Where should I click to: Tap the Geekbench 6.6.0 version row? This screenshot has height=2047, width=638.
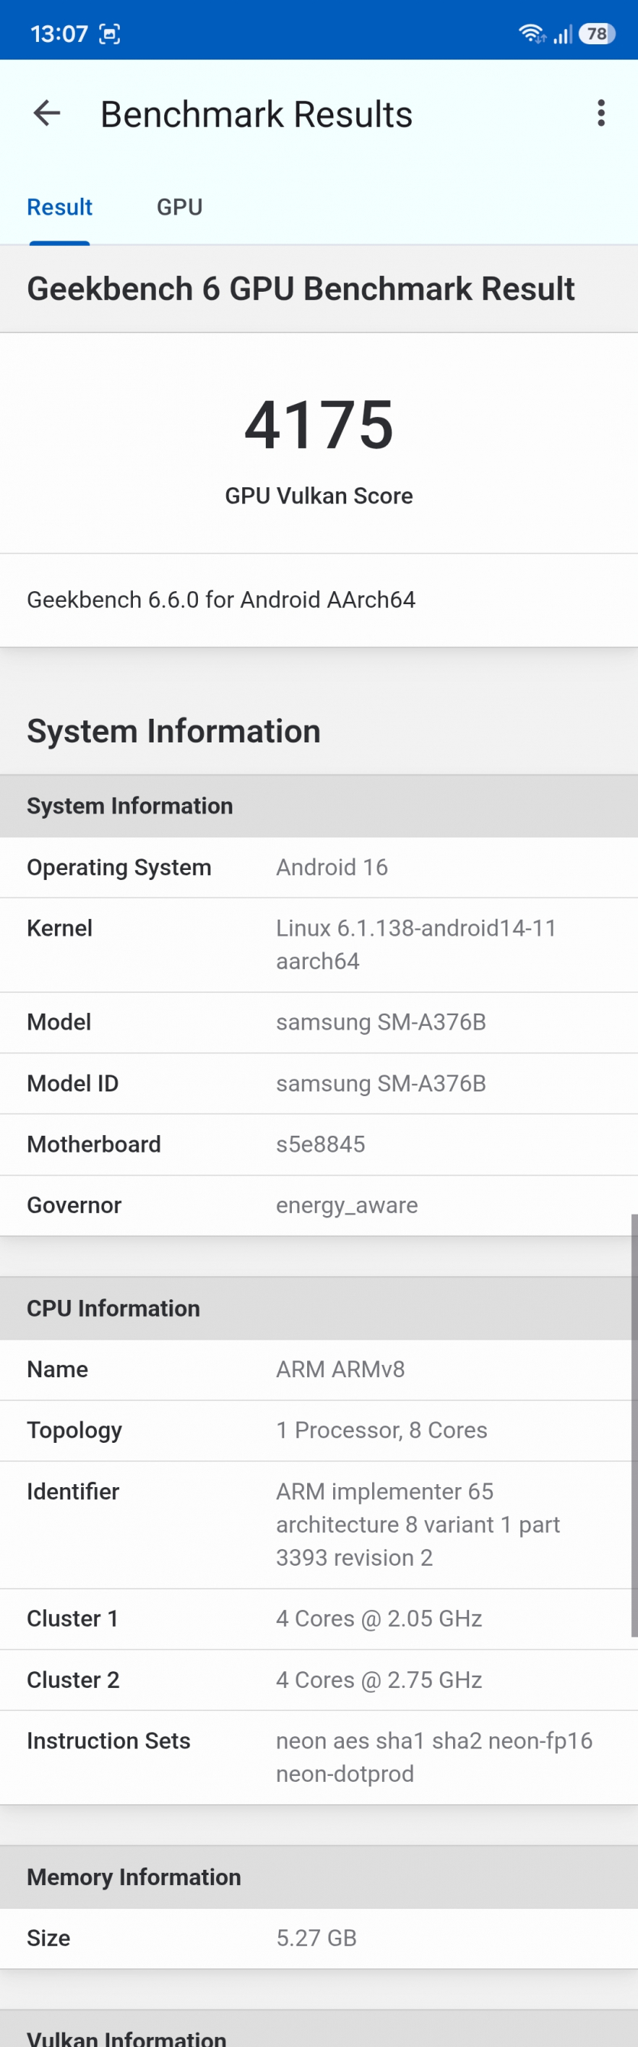coord(319,600)
